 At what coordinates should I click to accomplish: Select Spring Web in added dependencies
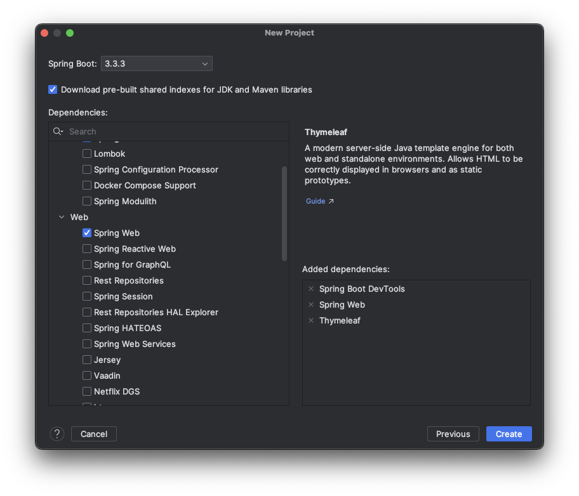342,304
